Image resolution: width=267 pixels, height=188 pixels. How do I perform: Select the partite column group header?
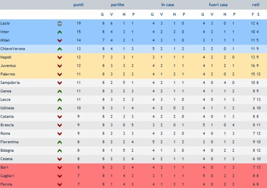(x=118, y=5)
